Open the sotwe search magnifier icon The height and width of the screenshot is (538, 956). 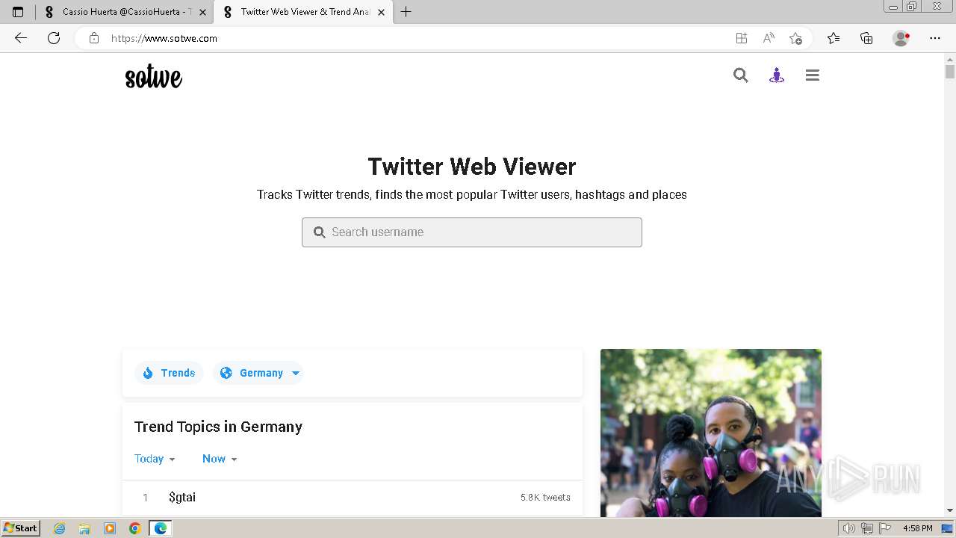740,75
